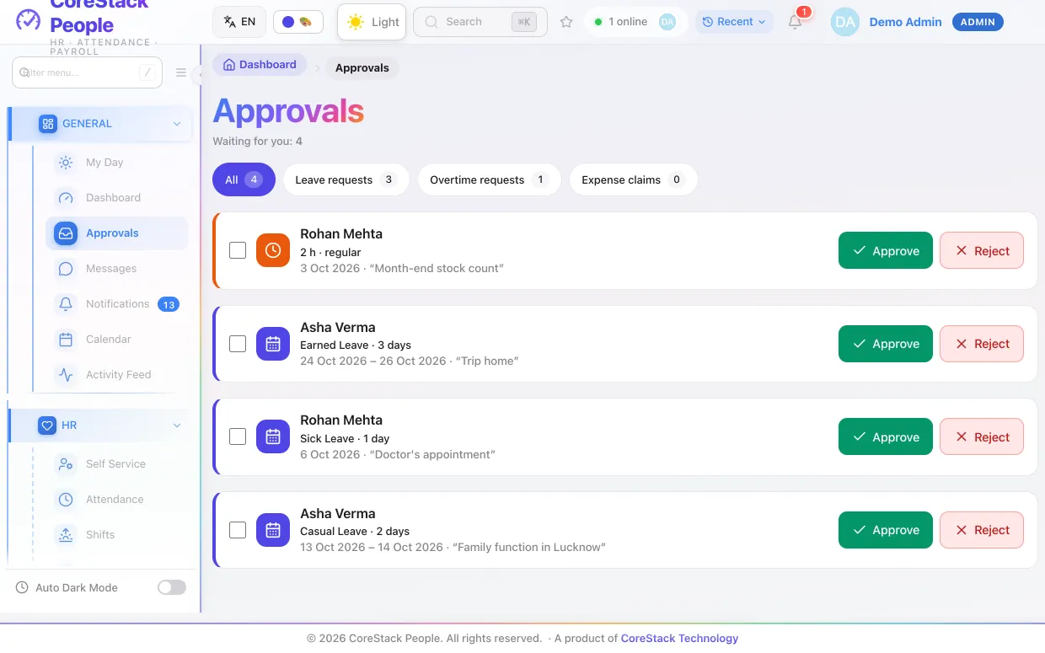Open the Dashboard gauge icon in the sidebar
The image size is (1045, 653).
coord(66,198)
